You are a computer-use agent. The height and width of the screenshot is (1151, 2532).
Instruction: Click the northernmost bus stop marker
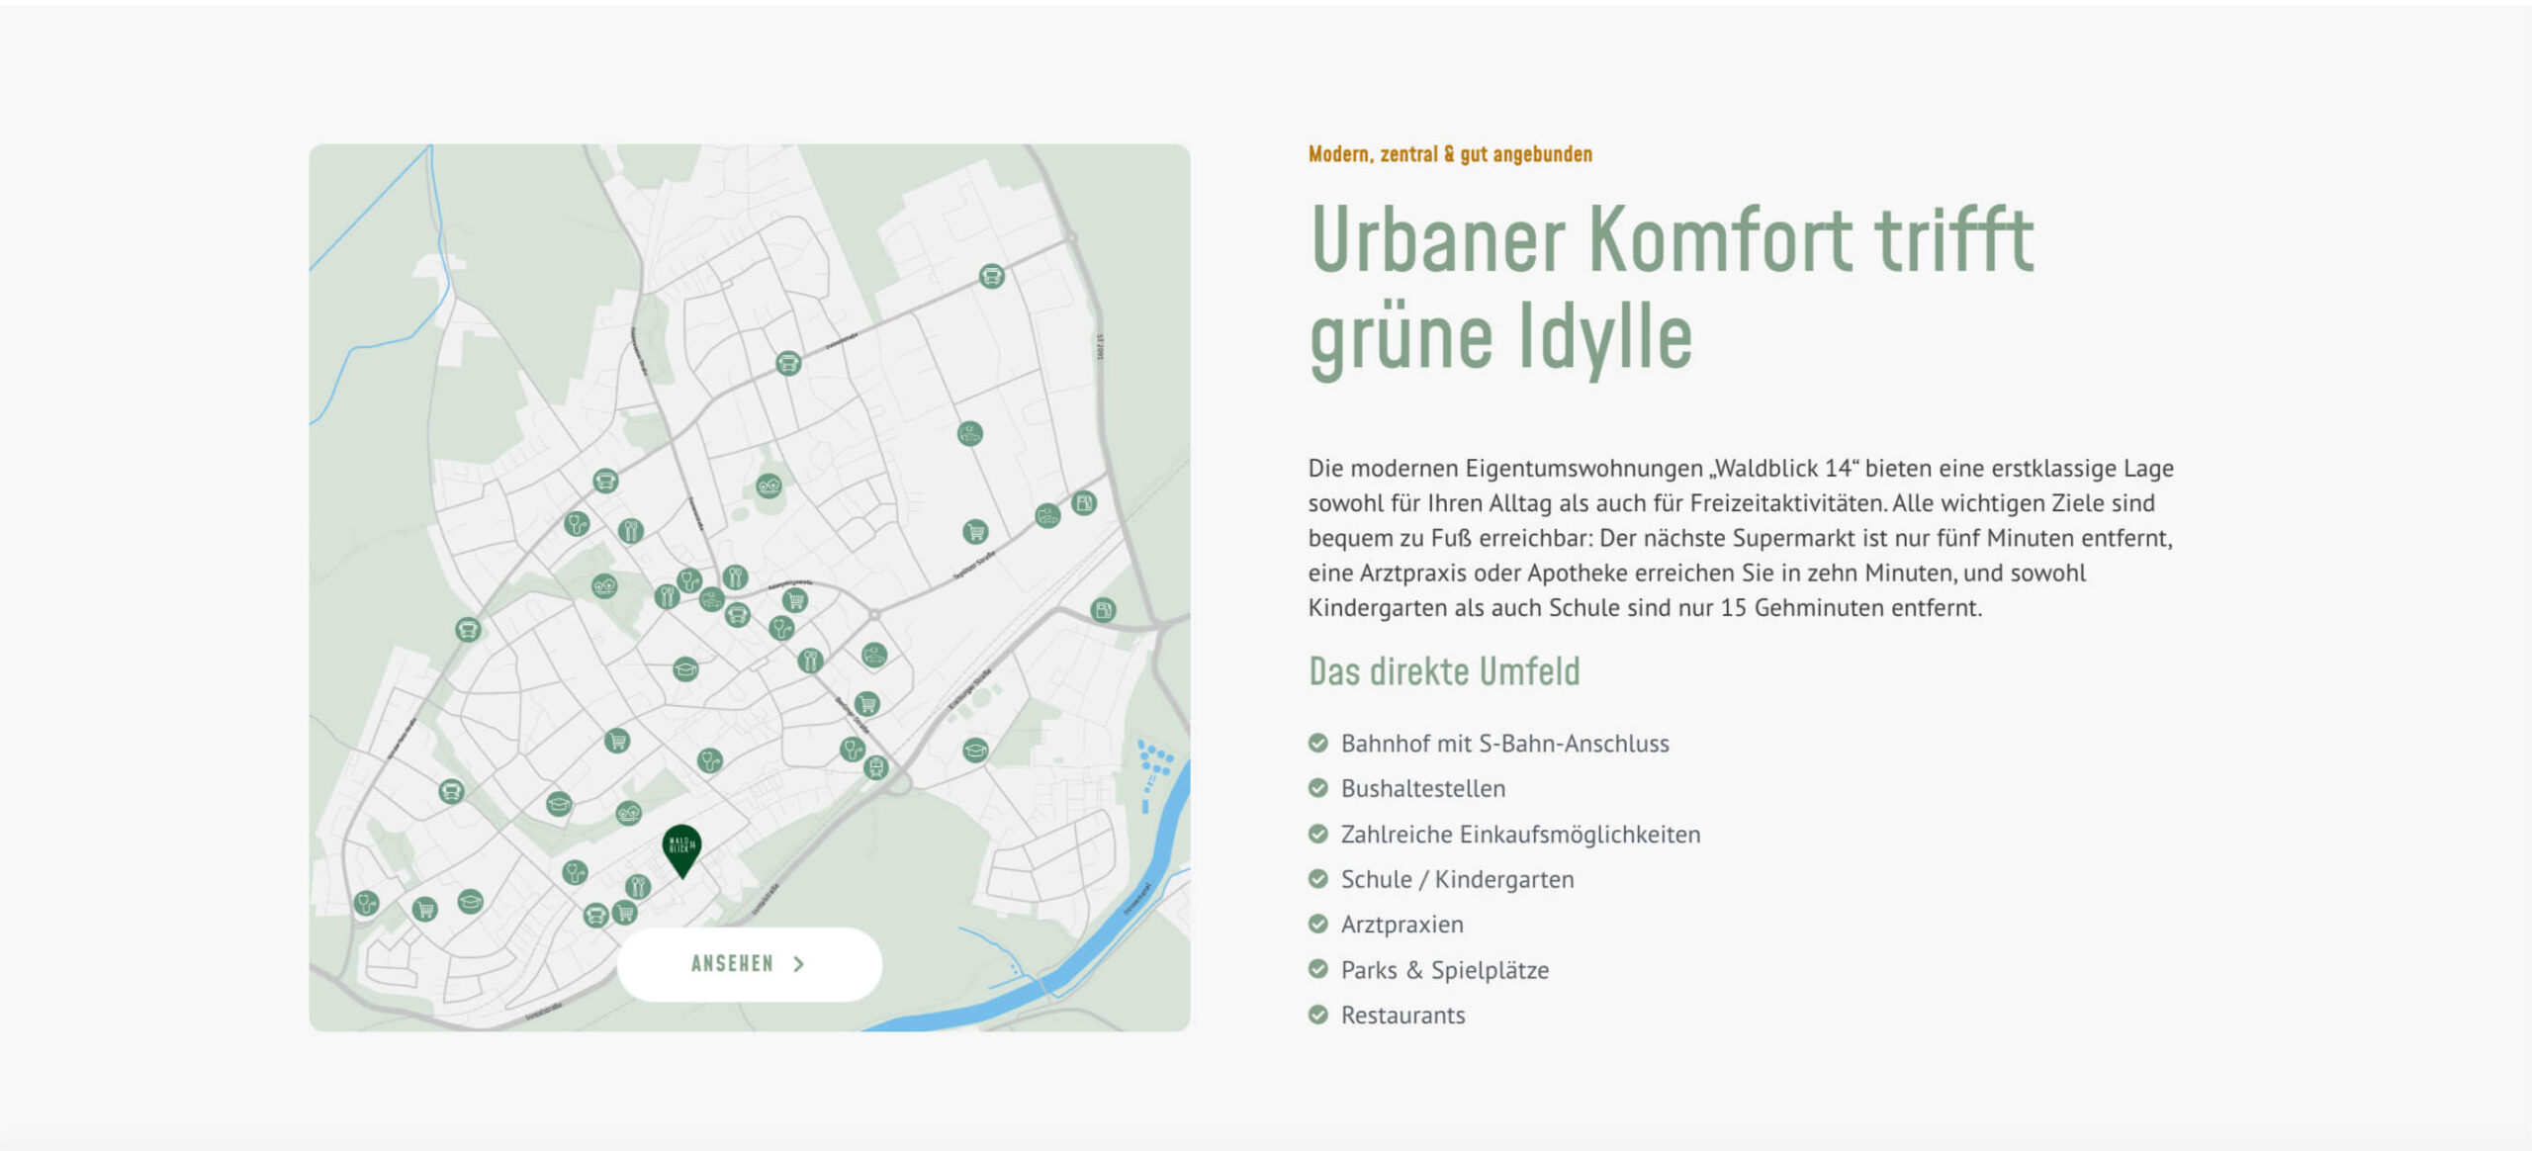991,276
